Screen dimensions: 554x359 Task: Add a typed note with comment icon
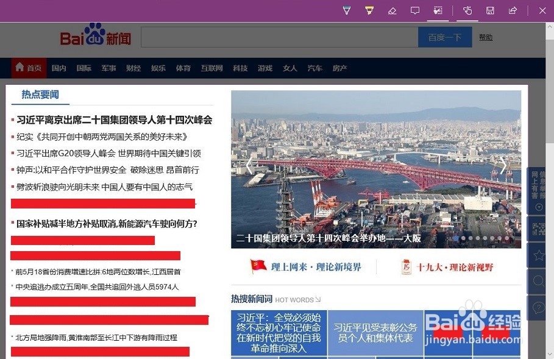[x=415, y=10]
